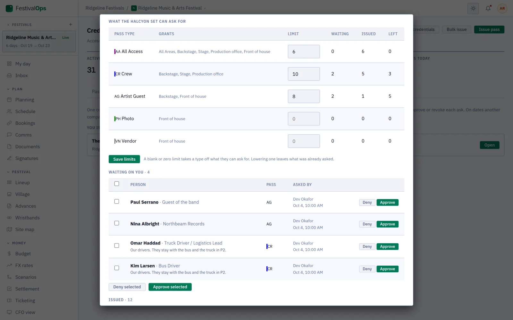Select Paul Serrano's request checkbox
Image resolution: width=513 pixels, height=320 pixels.
tap(117, 201)
